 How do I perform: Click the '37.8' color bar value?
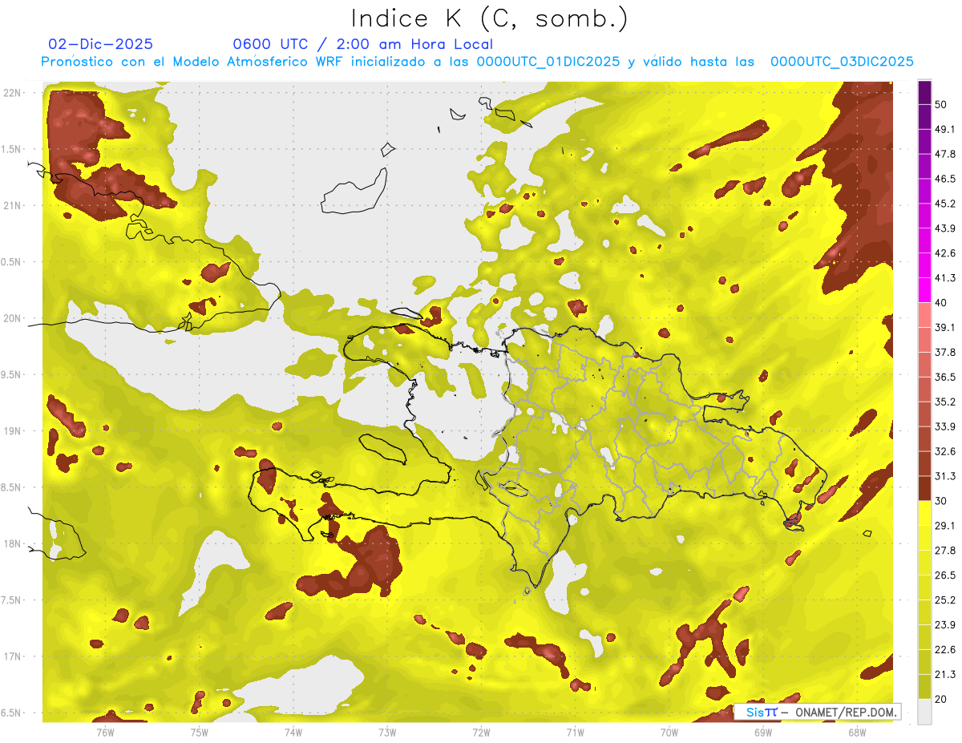point(945,352)
